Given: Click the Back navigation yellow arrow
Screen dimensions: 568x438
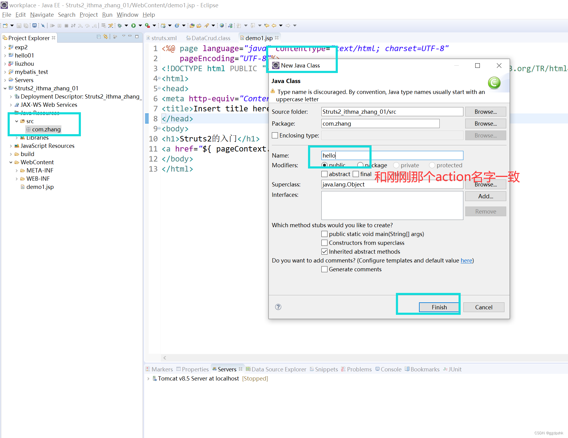Looking at the screenshot, I should point(274,26).
